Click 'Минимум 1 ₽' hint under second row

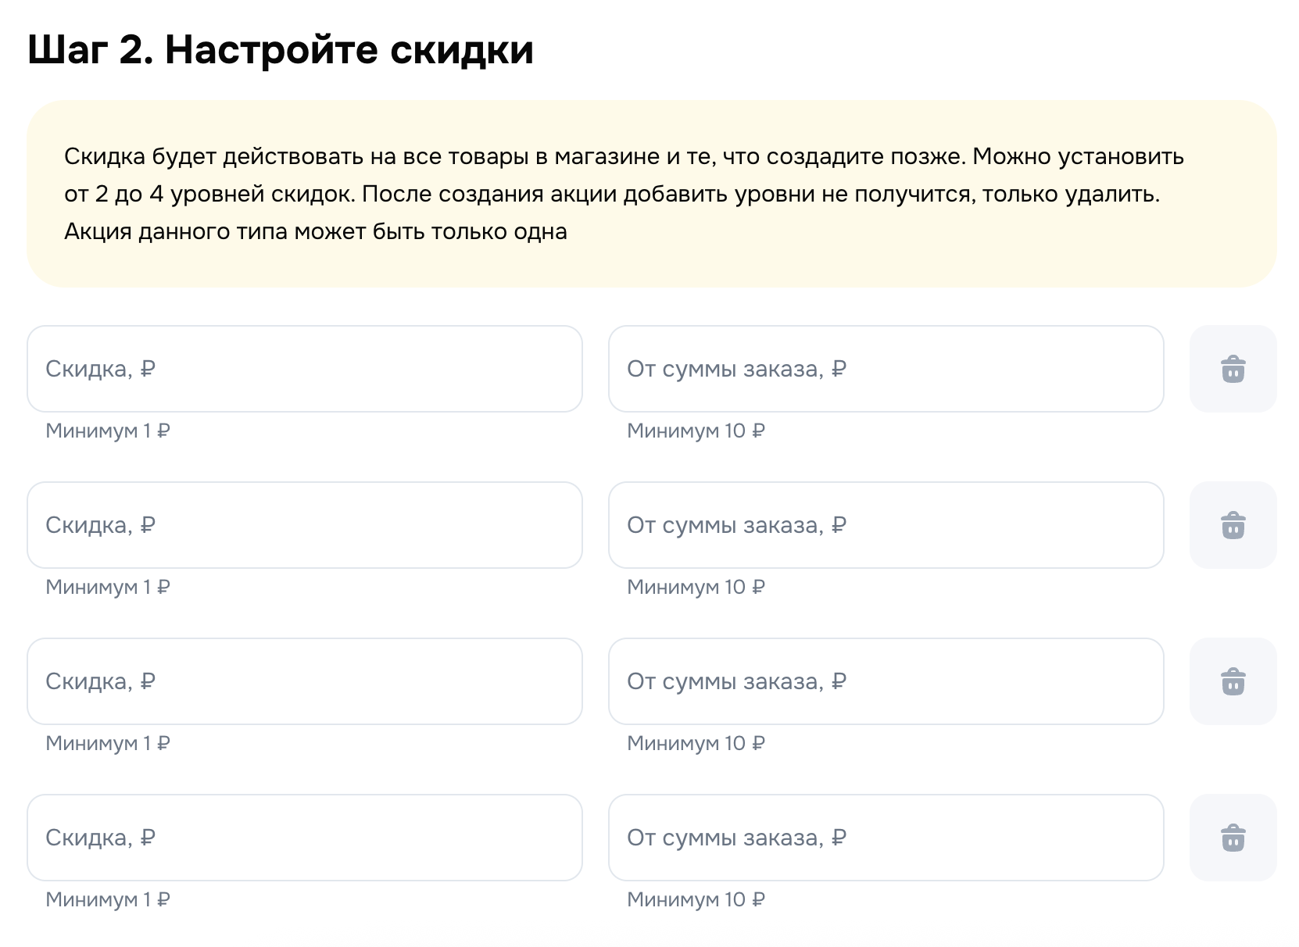108,587
